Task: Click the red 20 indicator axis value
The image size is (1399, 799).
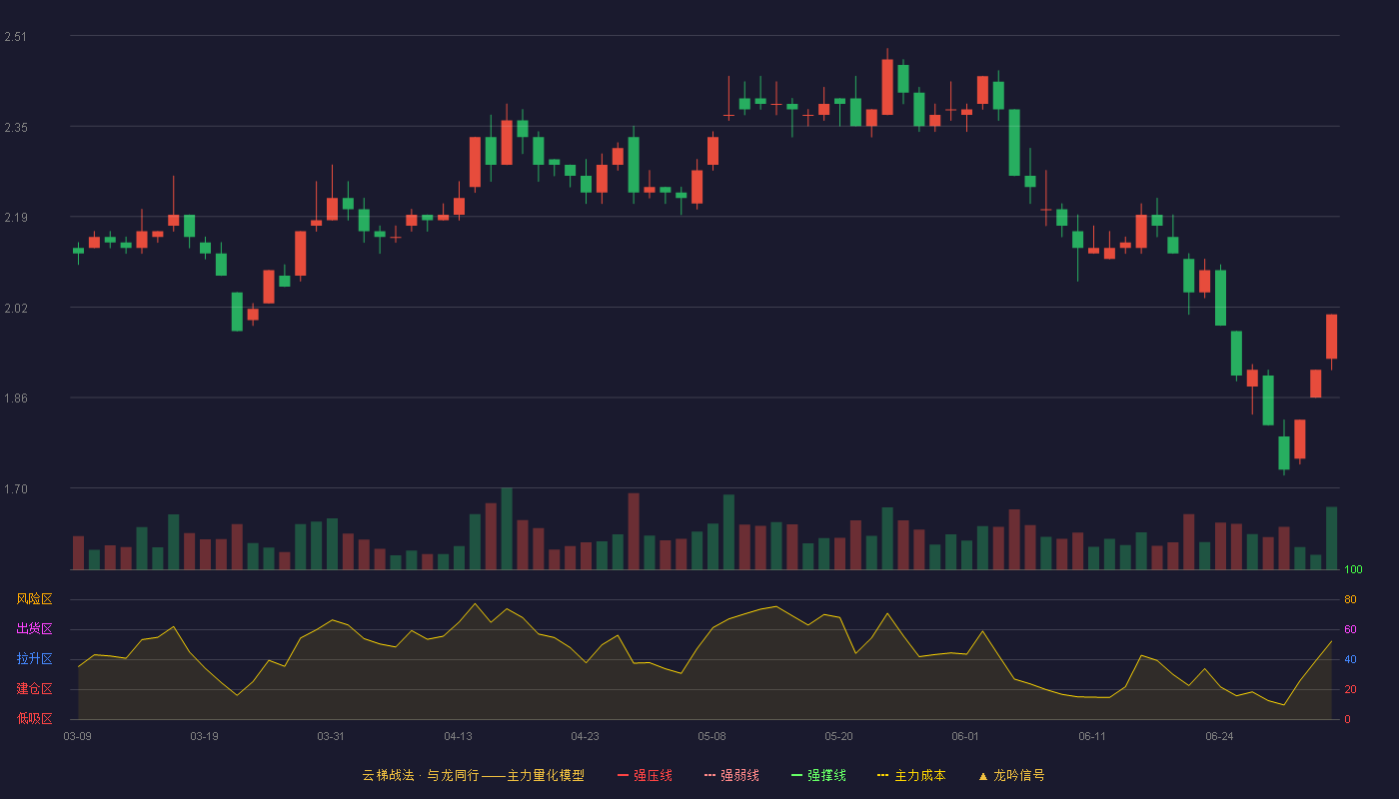Action: tap(1350, 689)
